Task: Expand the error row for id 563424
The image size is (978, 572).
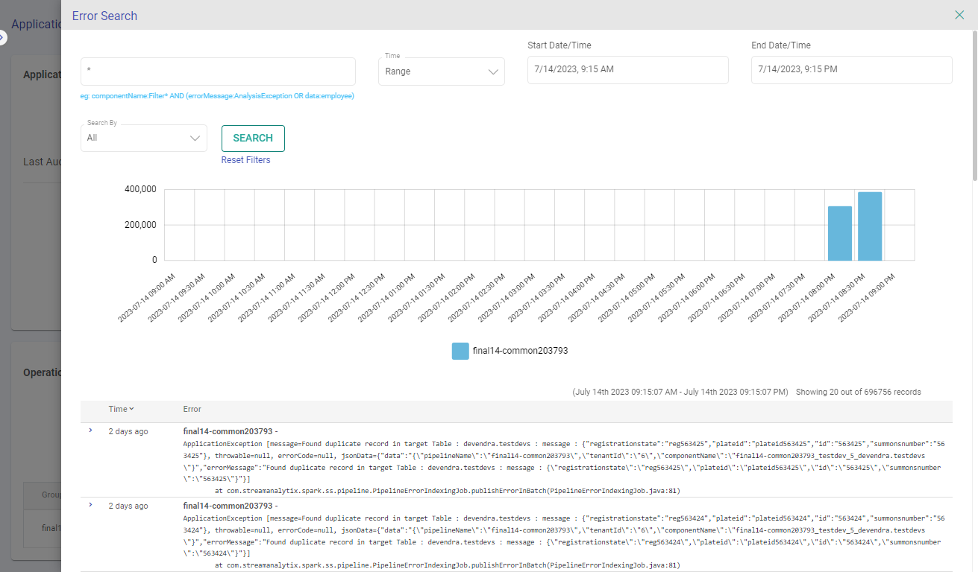Action: coord(90,505)
